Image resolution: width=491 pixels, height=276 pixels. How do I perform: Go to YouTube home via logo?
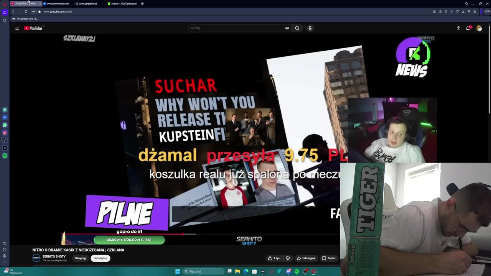pos(33,28)
